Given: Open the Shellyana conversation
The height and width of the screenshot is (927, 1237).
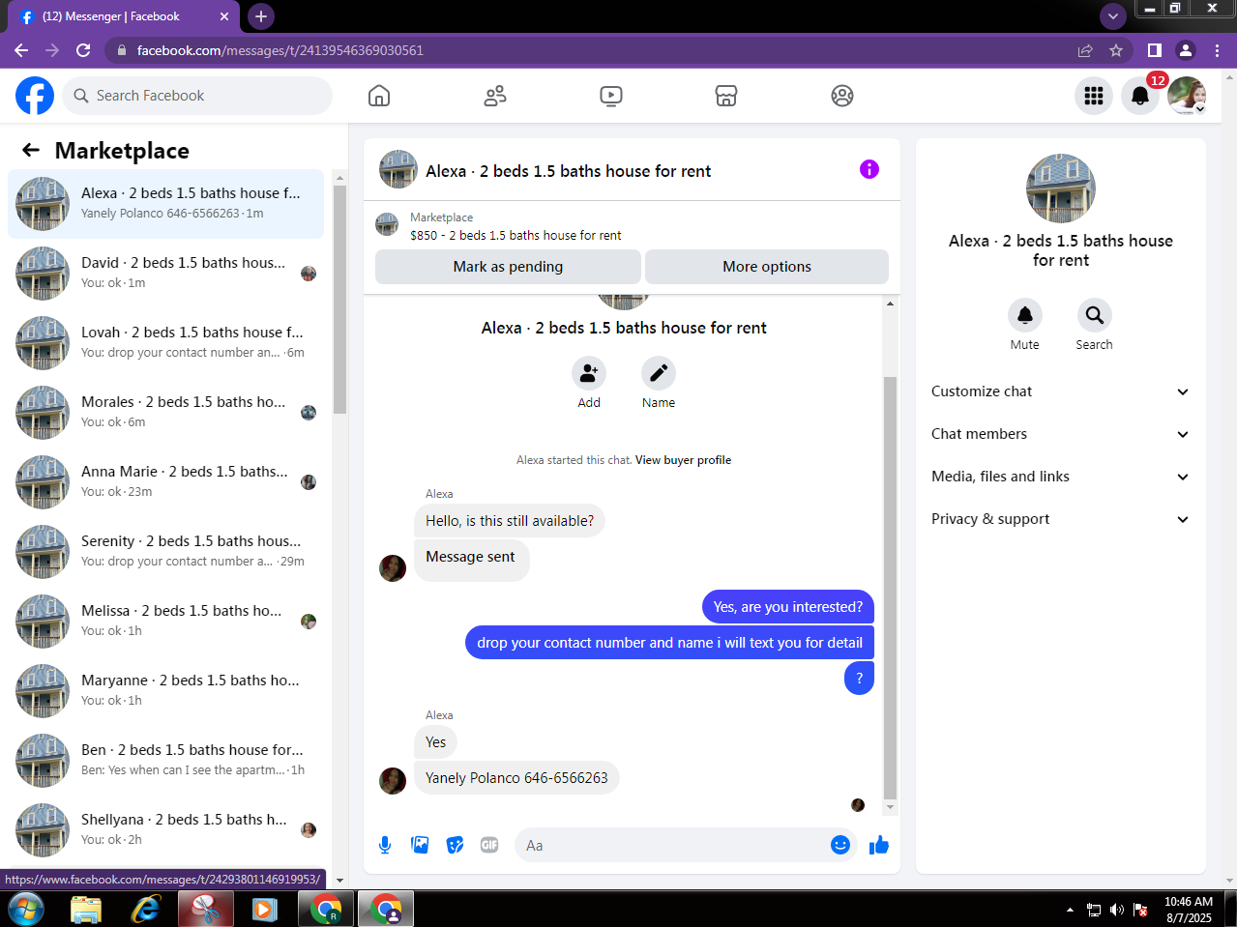Looking at the screenshot, I should (166, 830).
